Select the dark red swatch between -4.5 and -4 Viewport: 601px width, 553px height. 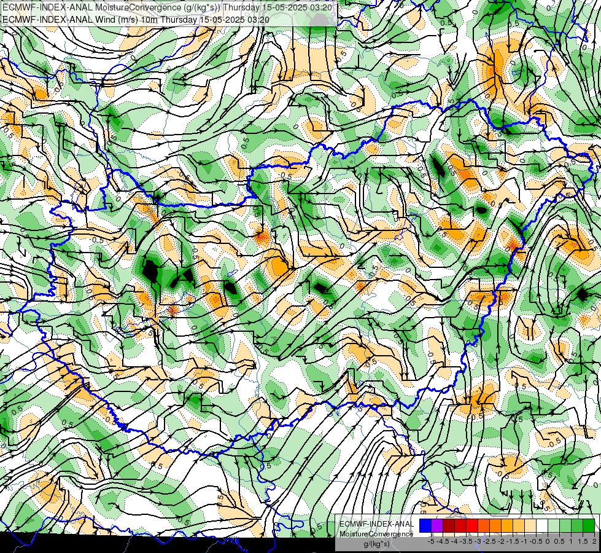(x=449, y=525)
